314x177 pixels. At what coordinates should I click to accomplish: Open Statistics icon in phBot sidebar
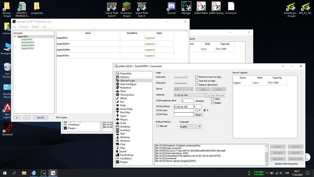pyautogui.click(x=117, y=77)
